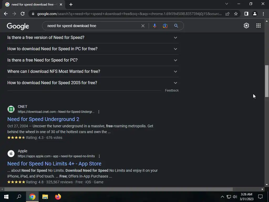Clear the search box text
The height and width of the screenshot is (202, 269).
tap(143, 26)
